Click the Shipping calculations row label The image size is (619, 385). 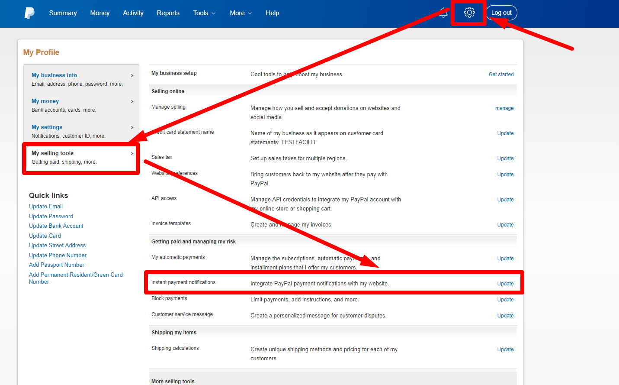(x=175, y=348)
